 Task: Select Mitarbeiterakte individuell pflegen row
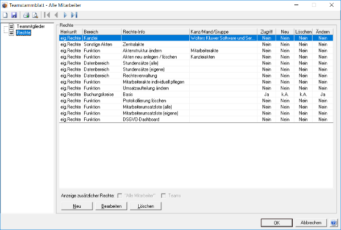(196, 82)
